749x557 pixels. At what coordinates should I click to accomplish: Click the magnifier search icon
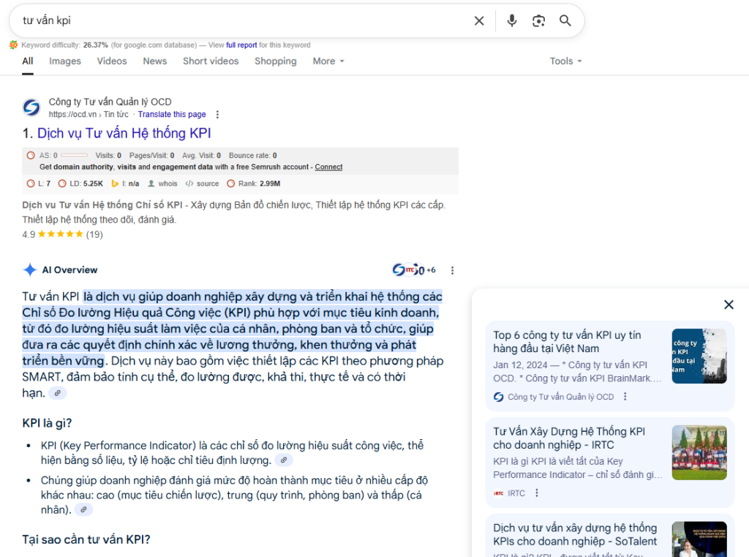tap(565, 20)
